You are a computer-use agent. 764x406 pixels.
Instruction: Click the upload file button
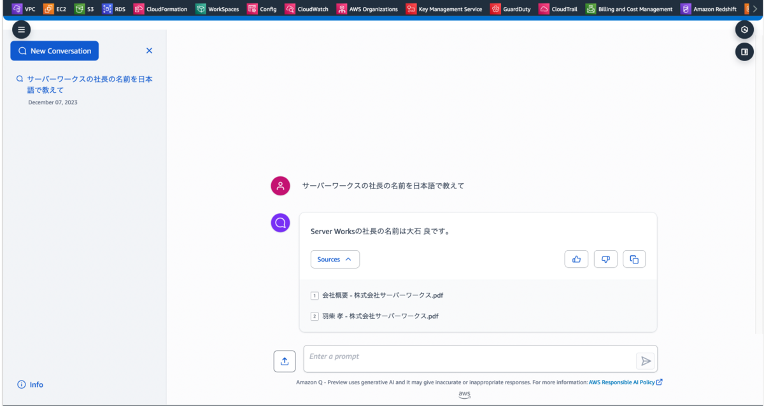[x=285, y=361]
